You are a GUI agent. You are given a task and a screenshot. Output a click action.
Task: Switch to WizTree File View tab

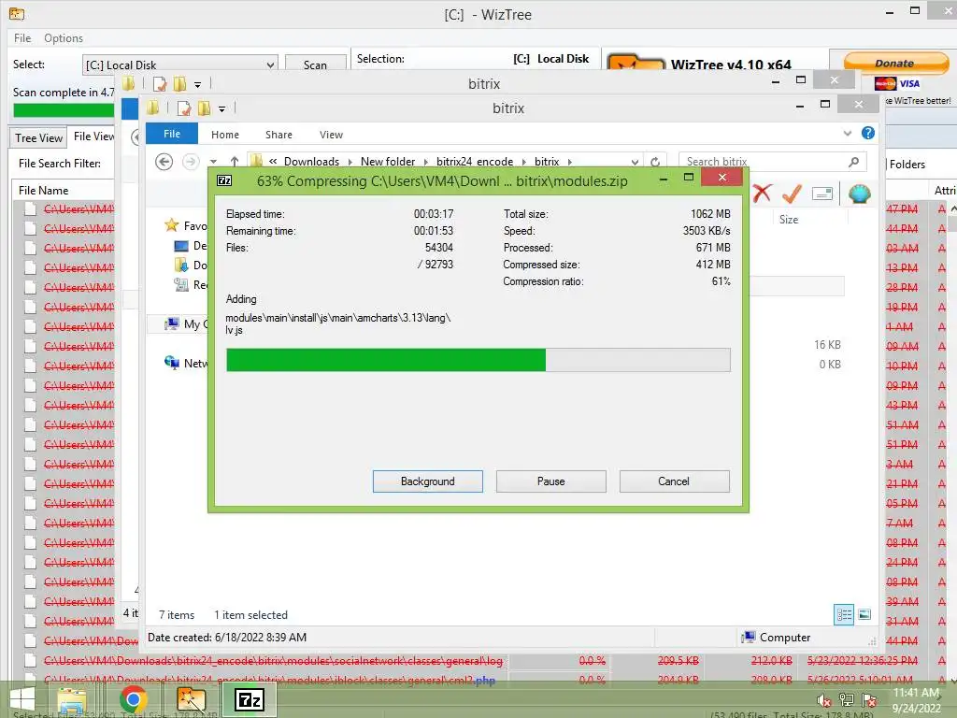pyautogui.click(x=93, y=136)
